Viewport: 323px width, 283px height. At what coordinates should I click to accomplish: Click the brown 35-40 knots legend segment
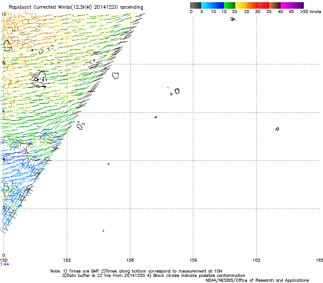[x=275, y=5]
